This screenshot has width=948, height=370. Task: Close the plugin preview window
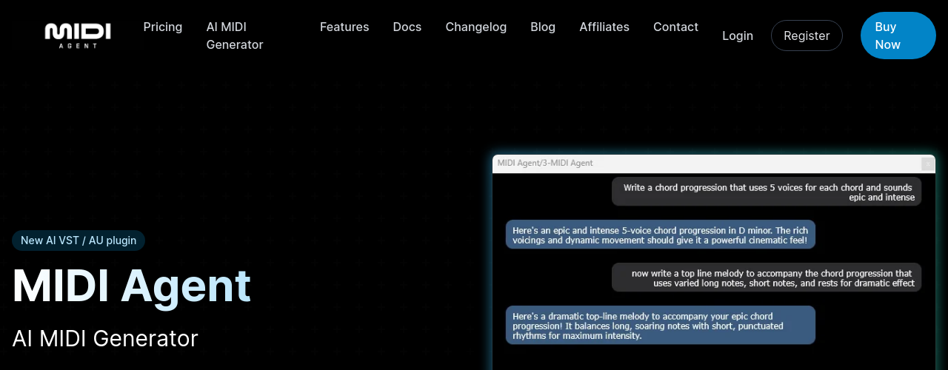pyautogui.click(x=927, y=164)
